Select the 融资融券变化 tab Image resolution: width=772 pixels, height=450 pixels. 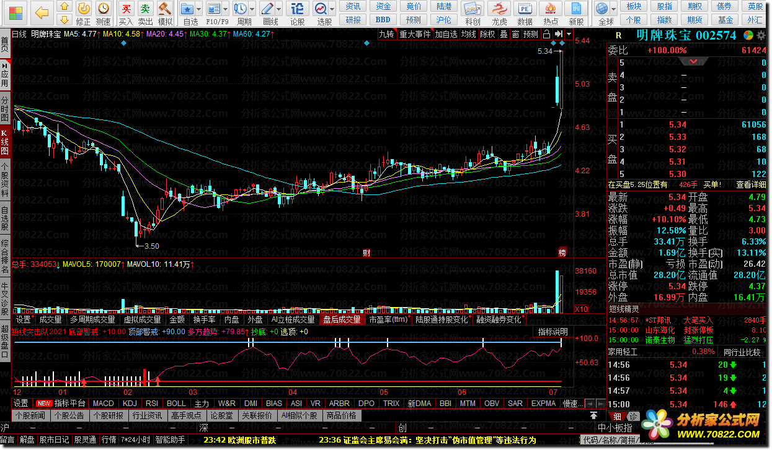click(499, 320)
